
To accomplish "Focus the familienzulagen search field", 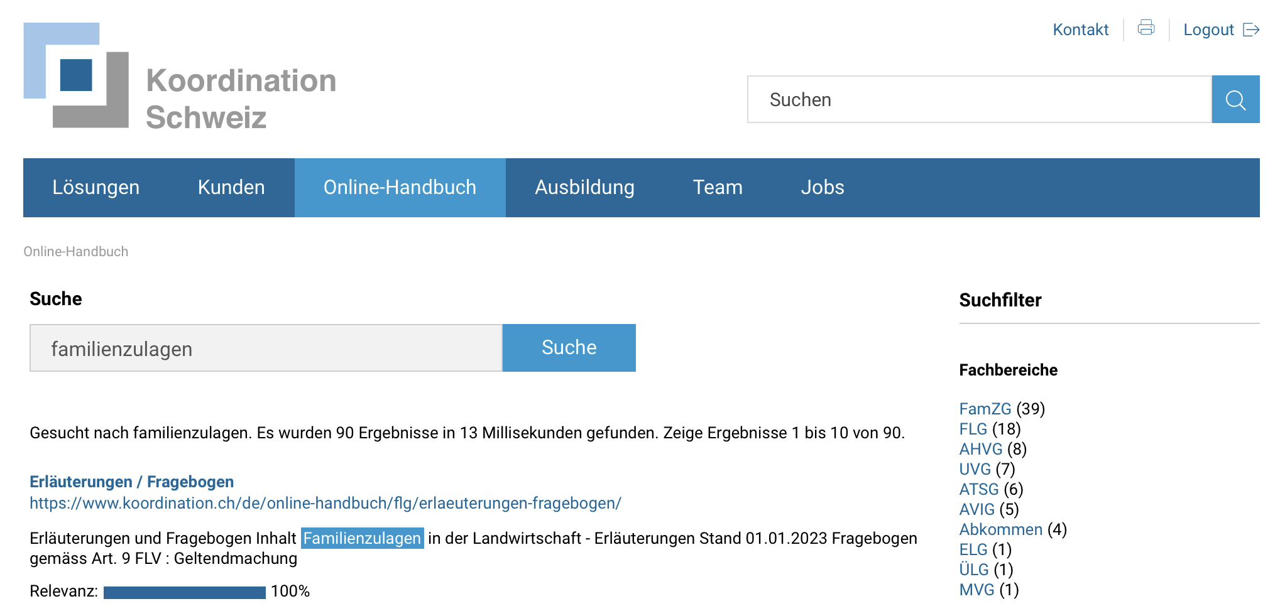I will (266, 348).
